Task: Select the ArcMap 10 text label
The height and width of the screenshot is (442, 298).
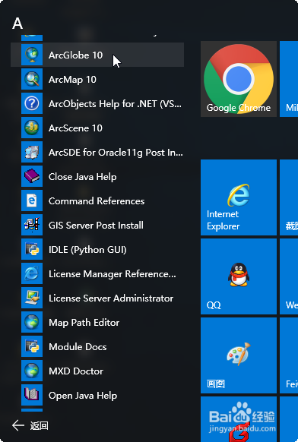Action: point(72,80)
